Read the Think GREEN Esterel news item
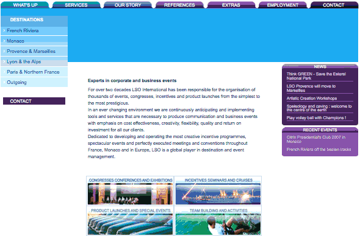 316,76
